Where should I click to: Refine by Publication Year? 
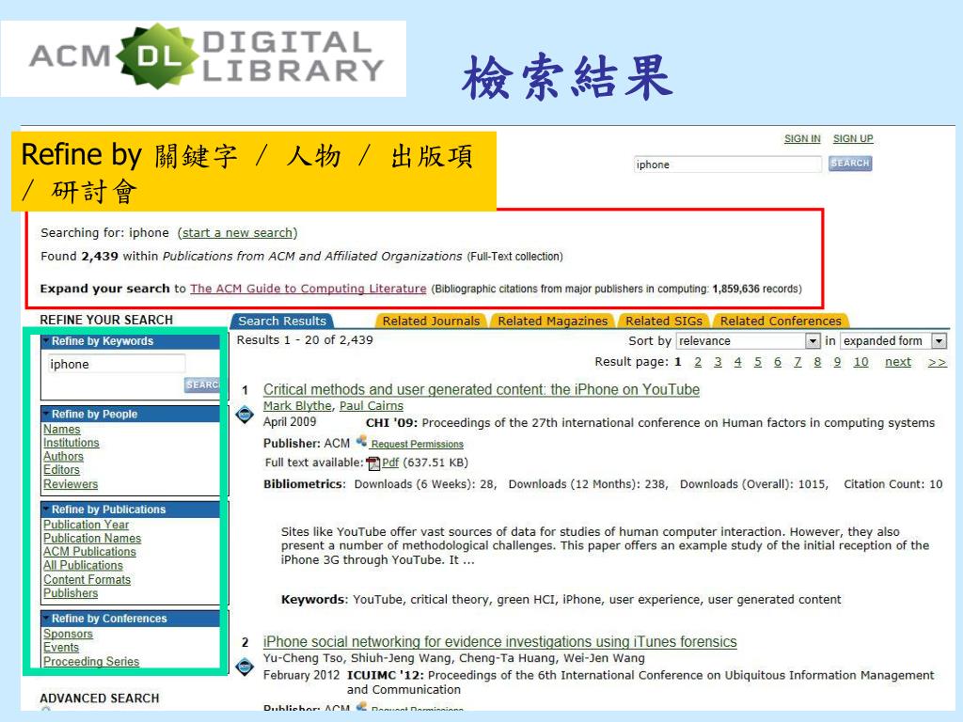click(x=86, y=525)
